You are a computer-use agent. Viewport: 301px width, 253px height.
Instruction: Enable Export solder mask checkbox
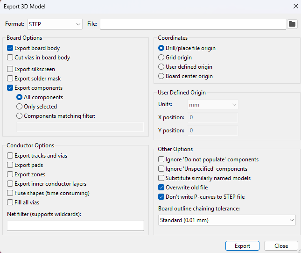coord(10,79)
